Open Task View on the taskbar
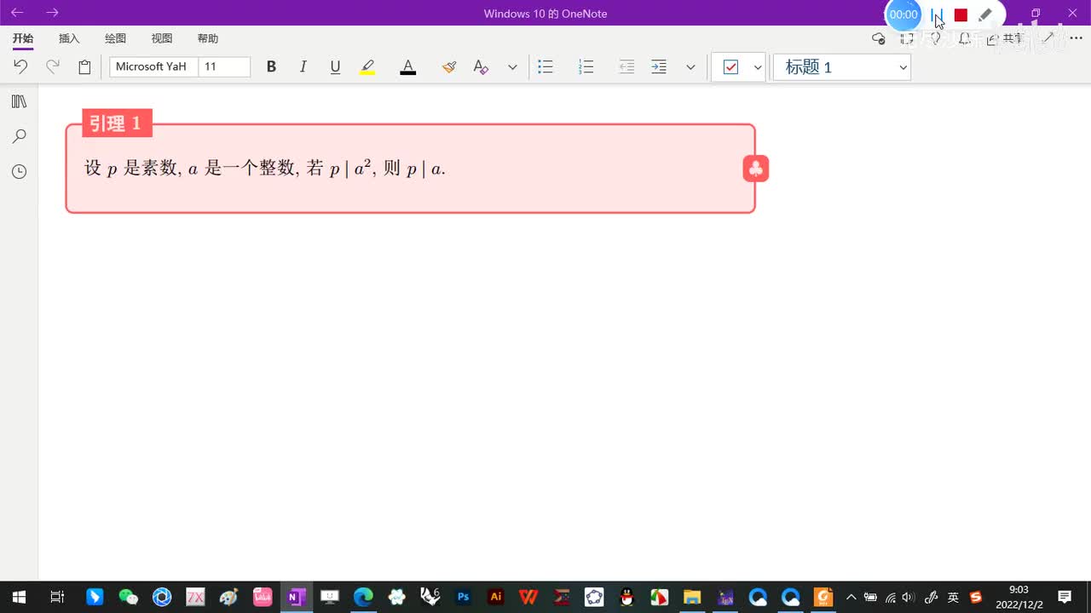1091x613 pixels. [x=57, y=597]
